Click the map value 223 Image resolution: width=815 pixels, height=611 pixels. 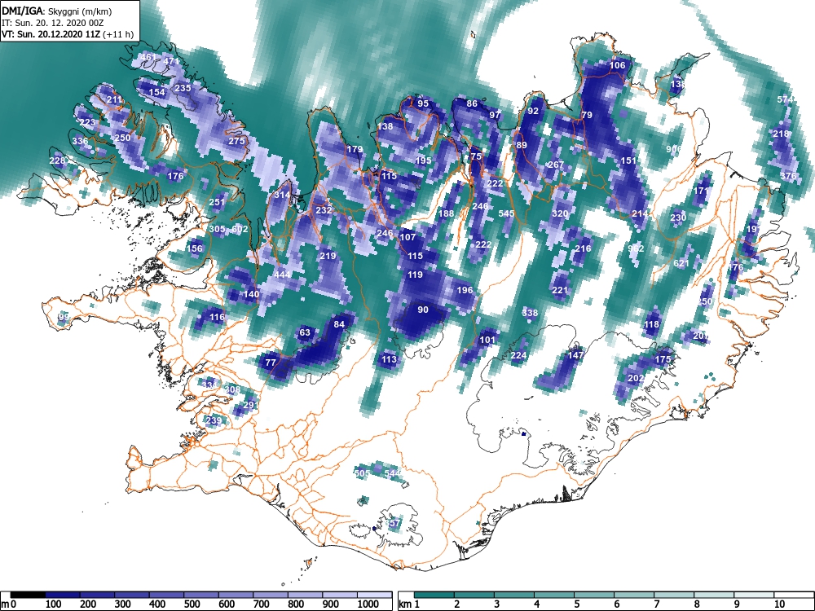87,123
